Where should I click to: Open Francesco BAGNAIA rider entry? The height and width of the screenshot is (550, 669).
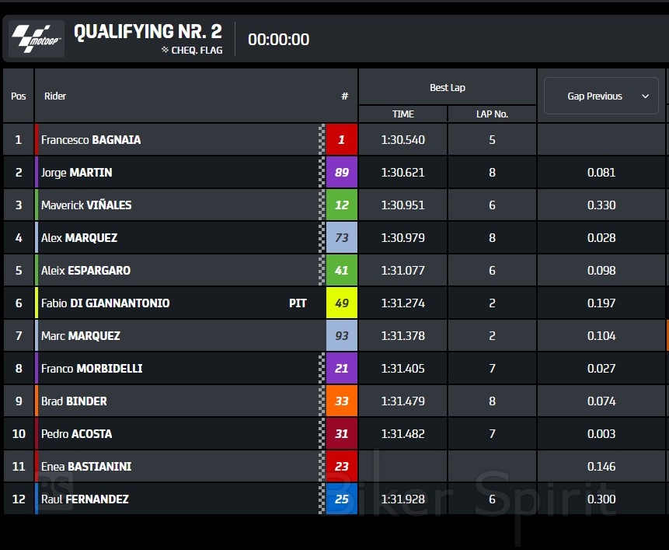tap(91, 140)
